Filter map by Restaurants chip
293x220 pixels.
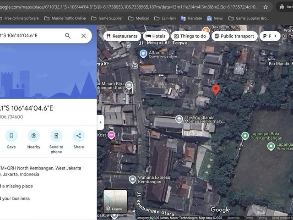click(122, 36)
